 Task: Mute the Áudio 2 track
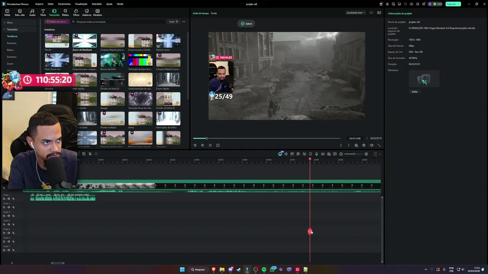(x=8, y=207)
